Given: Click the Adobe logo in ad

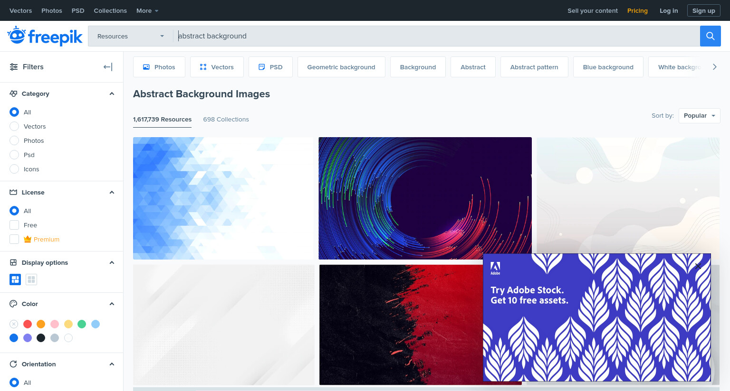Looking at the screenshot, I should [495, 268].
